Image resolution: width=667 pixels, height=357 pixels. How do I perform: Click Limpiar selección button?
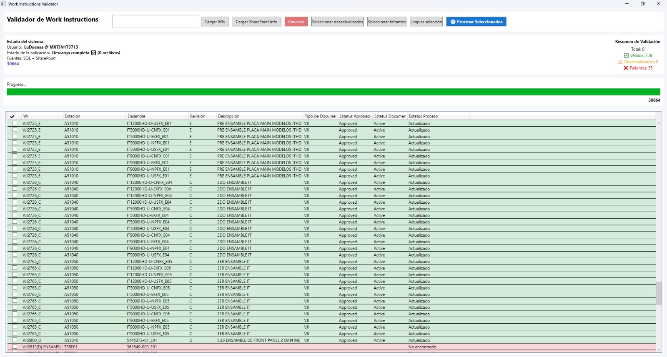[426, 22]
